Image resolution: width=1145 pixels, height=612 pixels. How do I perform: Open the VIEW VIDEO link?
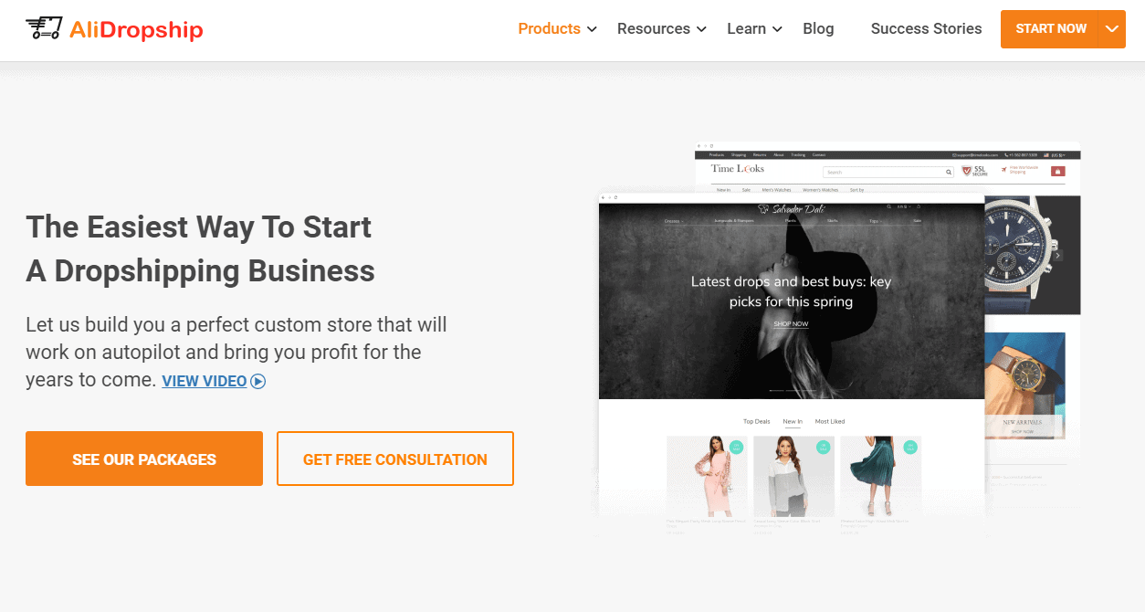(x=205, y=381)
